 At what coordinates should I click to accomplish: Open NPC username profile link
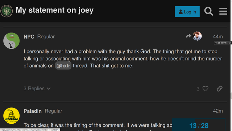coord(29,37)
